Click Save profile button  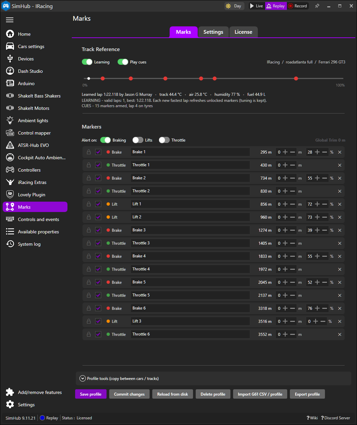point(91,394)
